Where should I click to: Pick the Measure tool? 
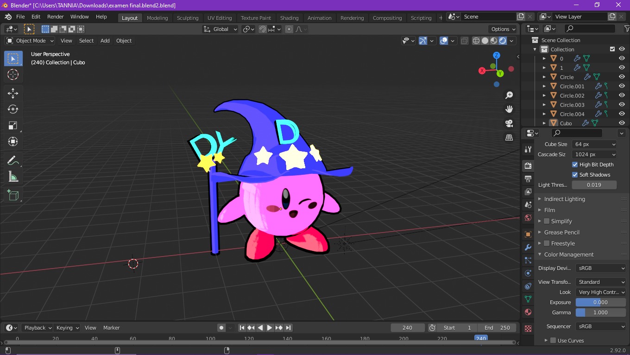pos(13,177)
